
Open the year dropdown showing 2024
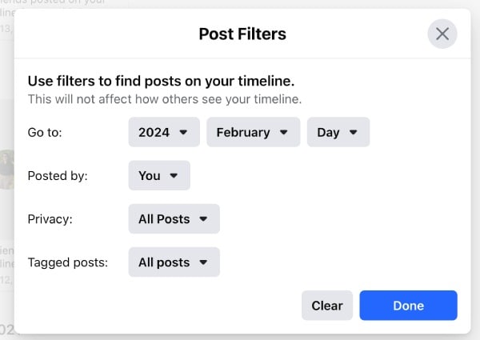163,133
